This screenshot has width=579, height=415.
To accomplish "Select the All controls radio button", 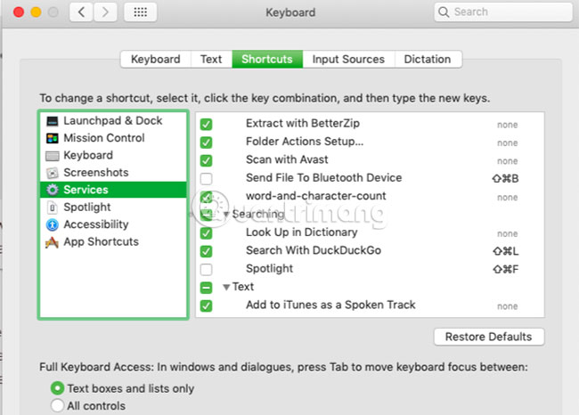I will [58, 406].
